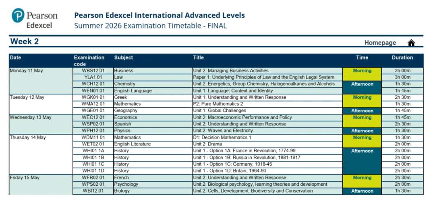Click the Thursday 14 May date cell
The height and width of the screenshot is (207, 435).
tap(28, 137)
